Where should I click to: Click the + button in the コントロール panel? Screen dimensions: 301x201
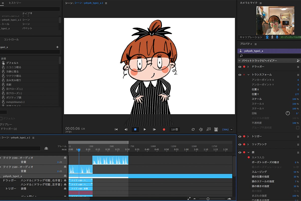(57, 47)
